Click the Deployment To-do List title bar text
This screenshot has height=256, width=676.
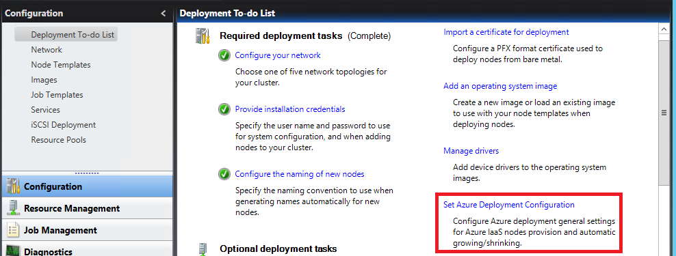pyautogui.click(x=227, y=14)
